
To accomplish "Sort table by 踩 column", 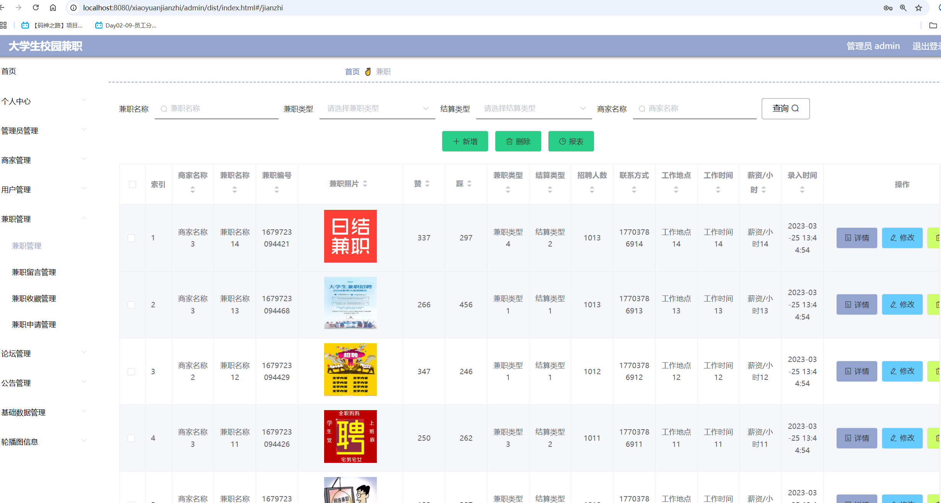I will tap(469, 184).
